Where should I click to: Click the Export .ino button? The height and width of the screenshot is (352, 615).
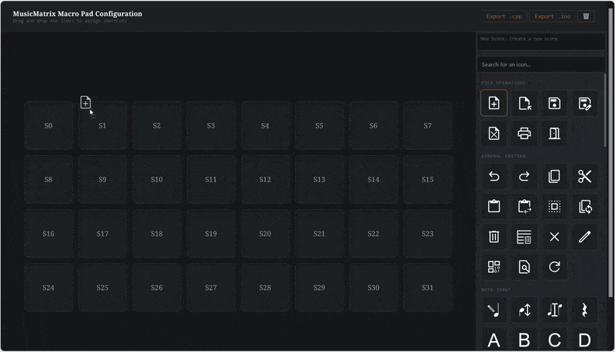click(x=552, y=16)
